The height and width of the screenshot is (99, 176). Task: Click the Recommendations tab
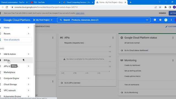42,26
